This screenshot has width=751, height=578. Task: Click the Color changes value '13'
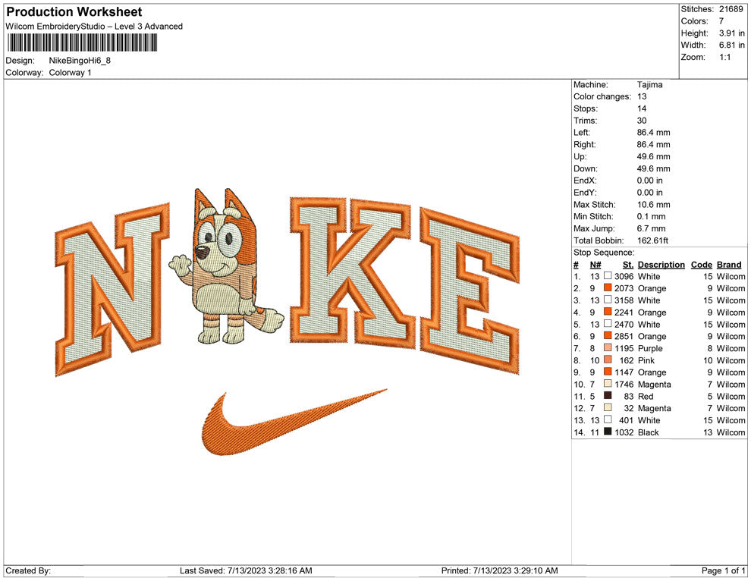[x=642, y=96]
